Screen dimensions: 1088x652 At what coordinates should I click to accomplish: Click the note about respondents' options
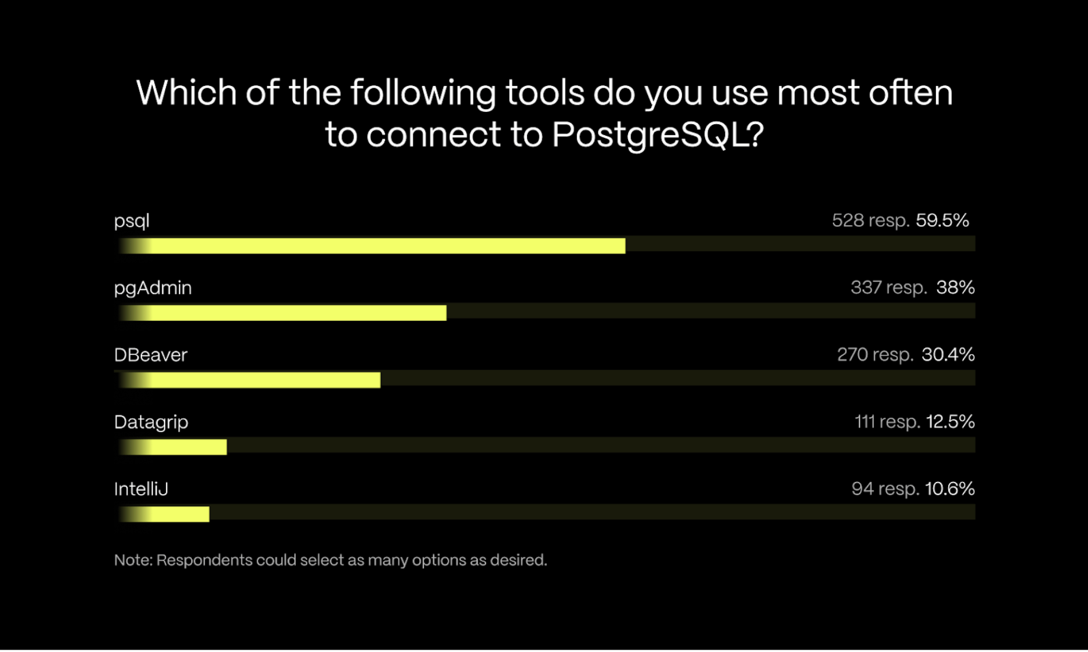[x=331, y=560]
